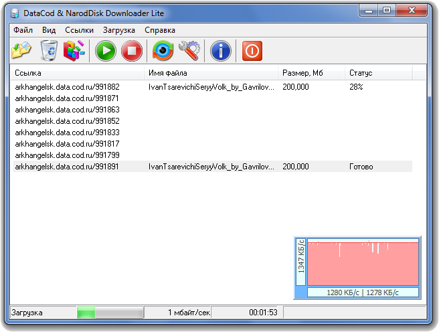Sort by the Статус column header
Image resolution: width=439 pixels, height=332 pixels.
[378, 73]
